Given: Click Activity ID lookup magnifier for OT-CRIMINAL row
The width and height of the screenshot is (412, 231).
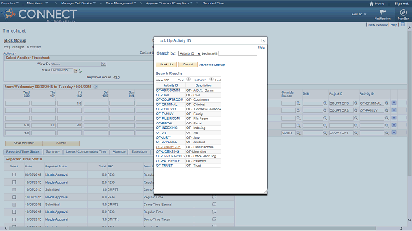Looking at the screenshot, I should [x=386, y=103].
